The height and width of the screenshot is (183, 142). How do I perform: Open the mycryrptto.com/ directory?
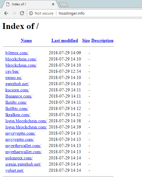[x=21, y=134]
